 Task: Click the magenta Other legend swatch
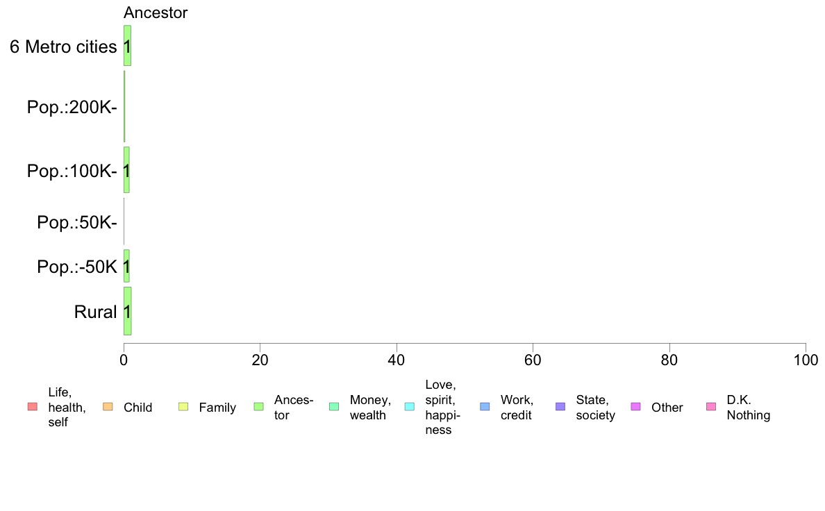pos(635,407)
